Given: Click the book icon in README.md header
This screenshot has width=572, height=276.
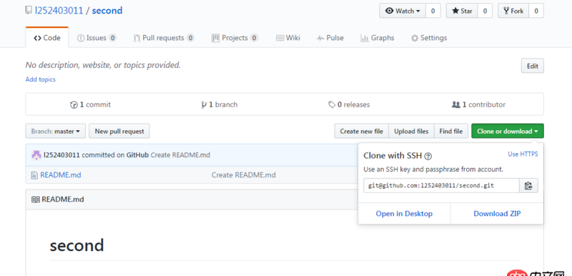Looking at the screenshot, I should [35, 199].
